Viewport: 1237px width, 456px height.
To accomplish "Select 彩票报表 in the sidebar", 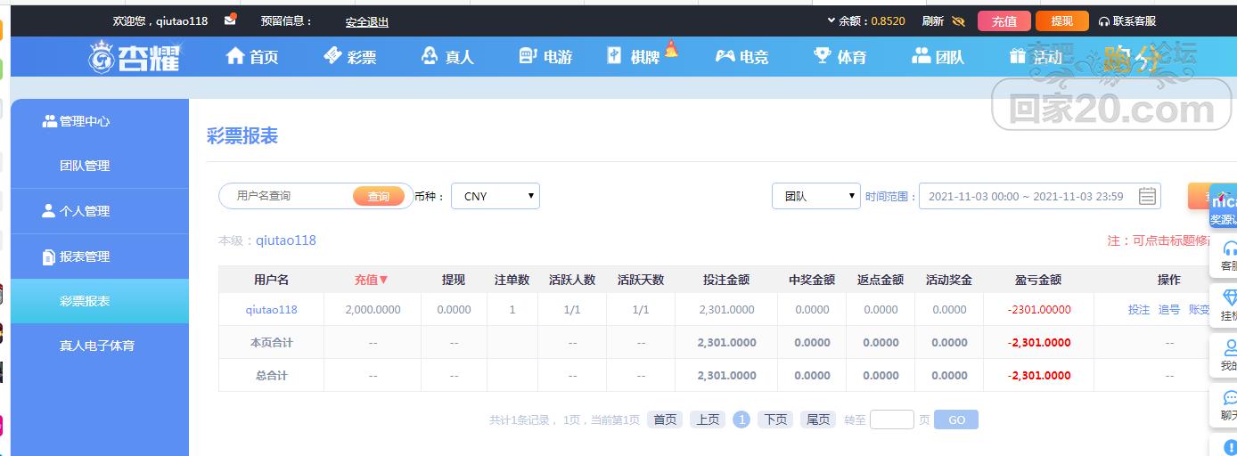I will (x=100, y=301).
